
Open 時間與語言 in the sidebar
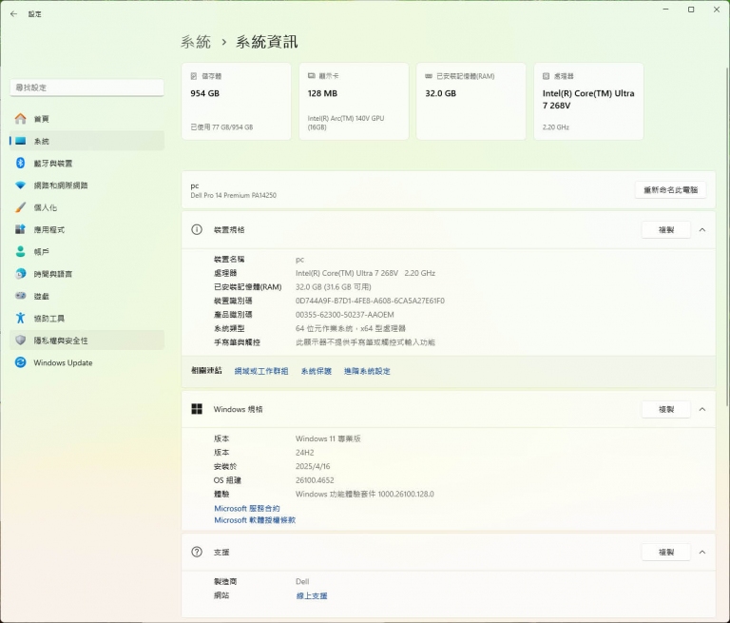pyautogui.click(x=86, y=274)
